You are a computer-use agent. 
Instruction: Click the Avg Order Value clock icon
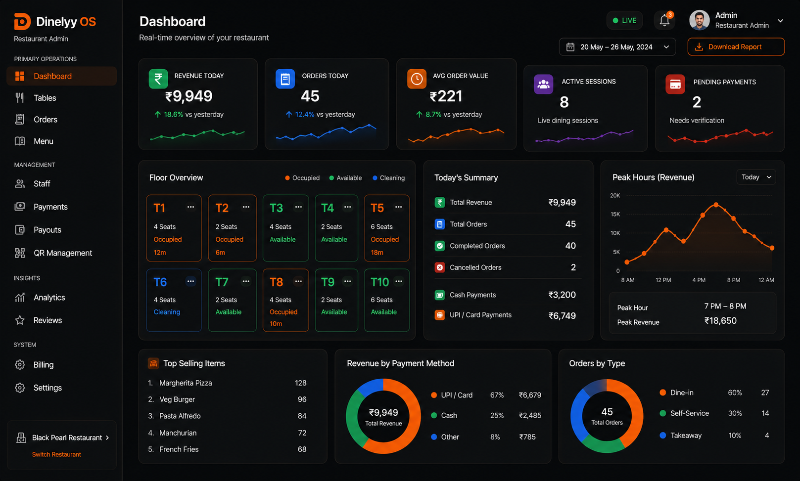point(417,79)
